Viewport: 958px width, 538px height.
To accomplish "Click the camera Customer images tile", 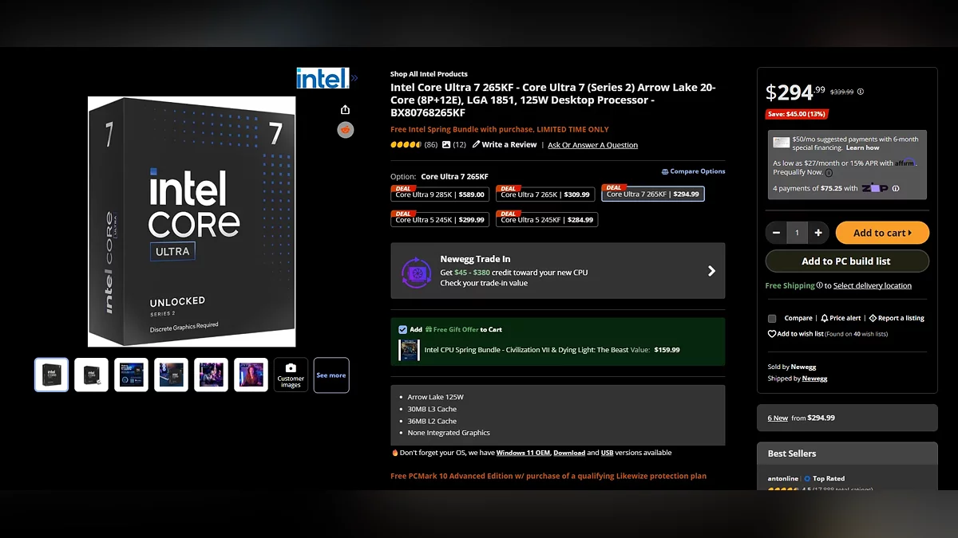I will pyautogui.click(x=291, y=375).
